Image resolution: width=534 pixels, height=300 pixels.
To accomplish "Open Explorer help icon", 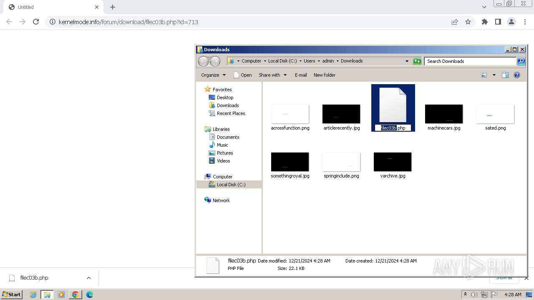I will 517,75.
